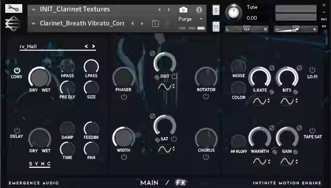
Task: Click the WIDTH knob
Action: tap(123, 137)
